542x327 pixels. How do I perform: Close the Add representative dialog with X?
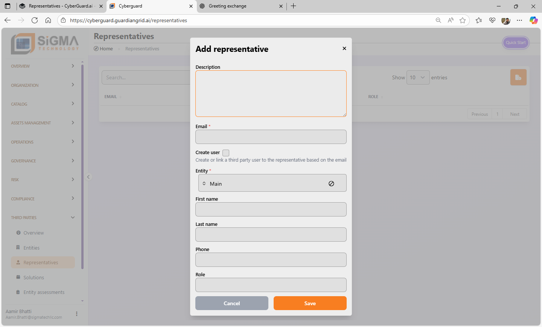coord(344,48)
